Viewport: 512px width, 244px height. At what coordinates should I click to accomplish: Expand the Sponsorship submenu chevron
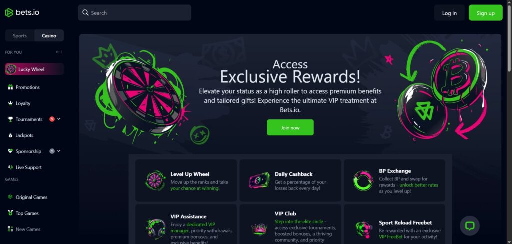59,151
